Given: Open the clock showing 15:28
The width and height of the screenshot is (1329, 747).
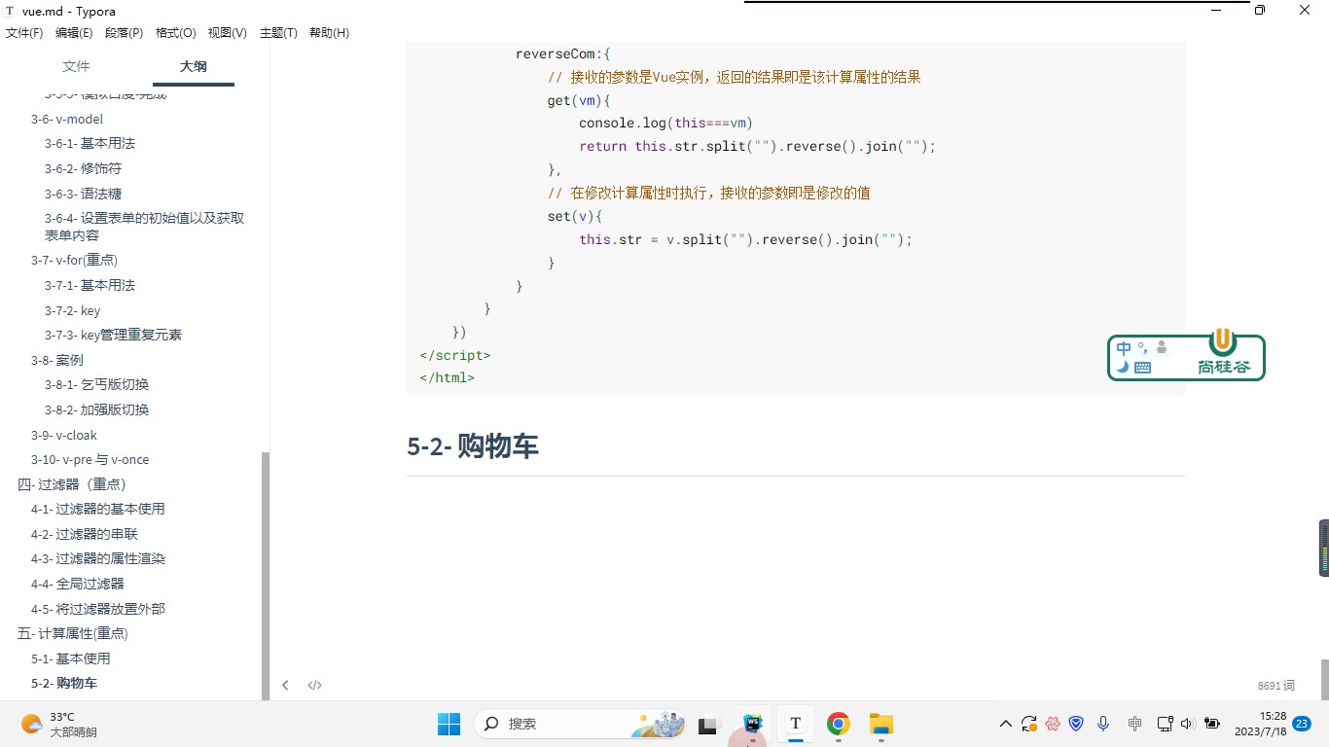Looking at the screenshot, I should pyautogui.click(x=1260, y=724).
